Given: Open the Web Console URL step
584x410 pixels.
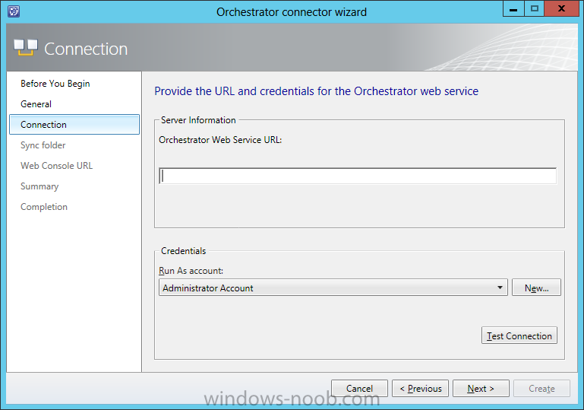Looking at the screenshot, I should 57,166.
